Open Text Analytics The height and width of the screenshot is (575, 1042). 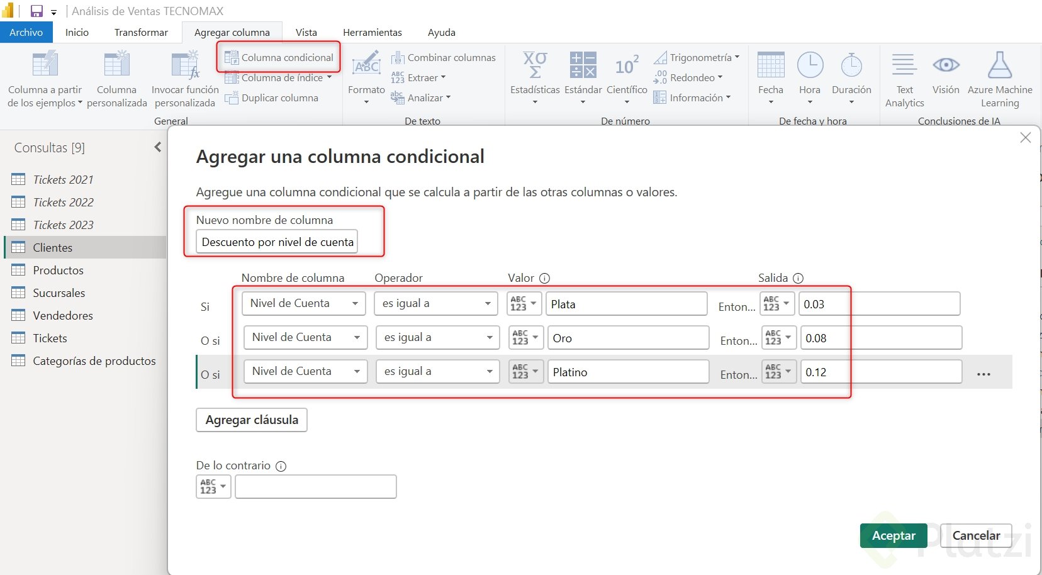click(905, 79)
